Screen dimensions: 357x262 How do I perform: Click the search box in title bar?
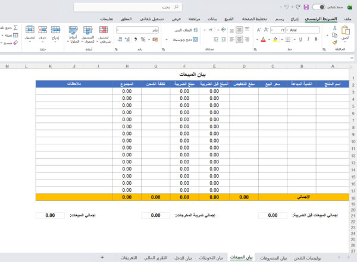tap(128, 7)
